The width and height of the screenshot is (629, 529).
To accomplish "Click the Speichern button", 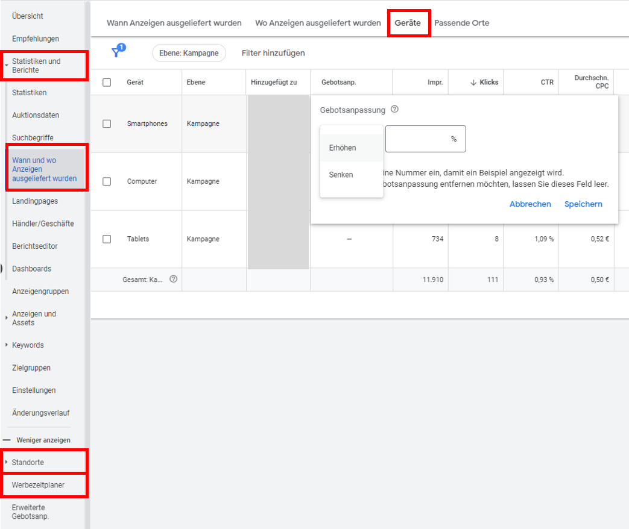I will pos(583,204).
